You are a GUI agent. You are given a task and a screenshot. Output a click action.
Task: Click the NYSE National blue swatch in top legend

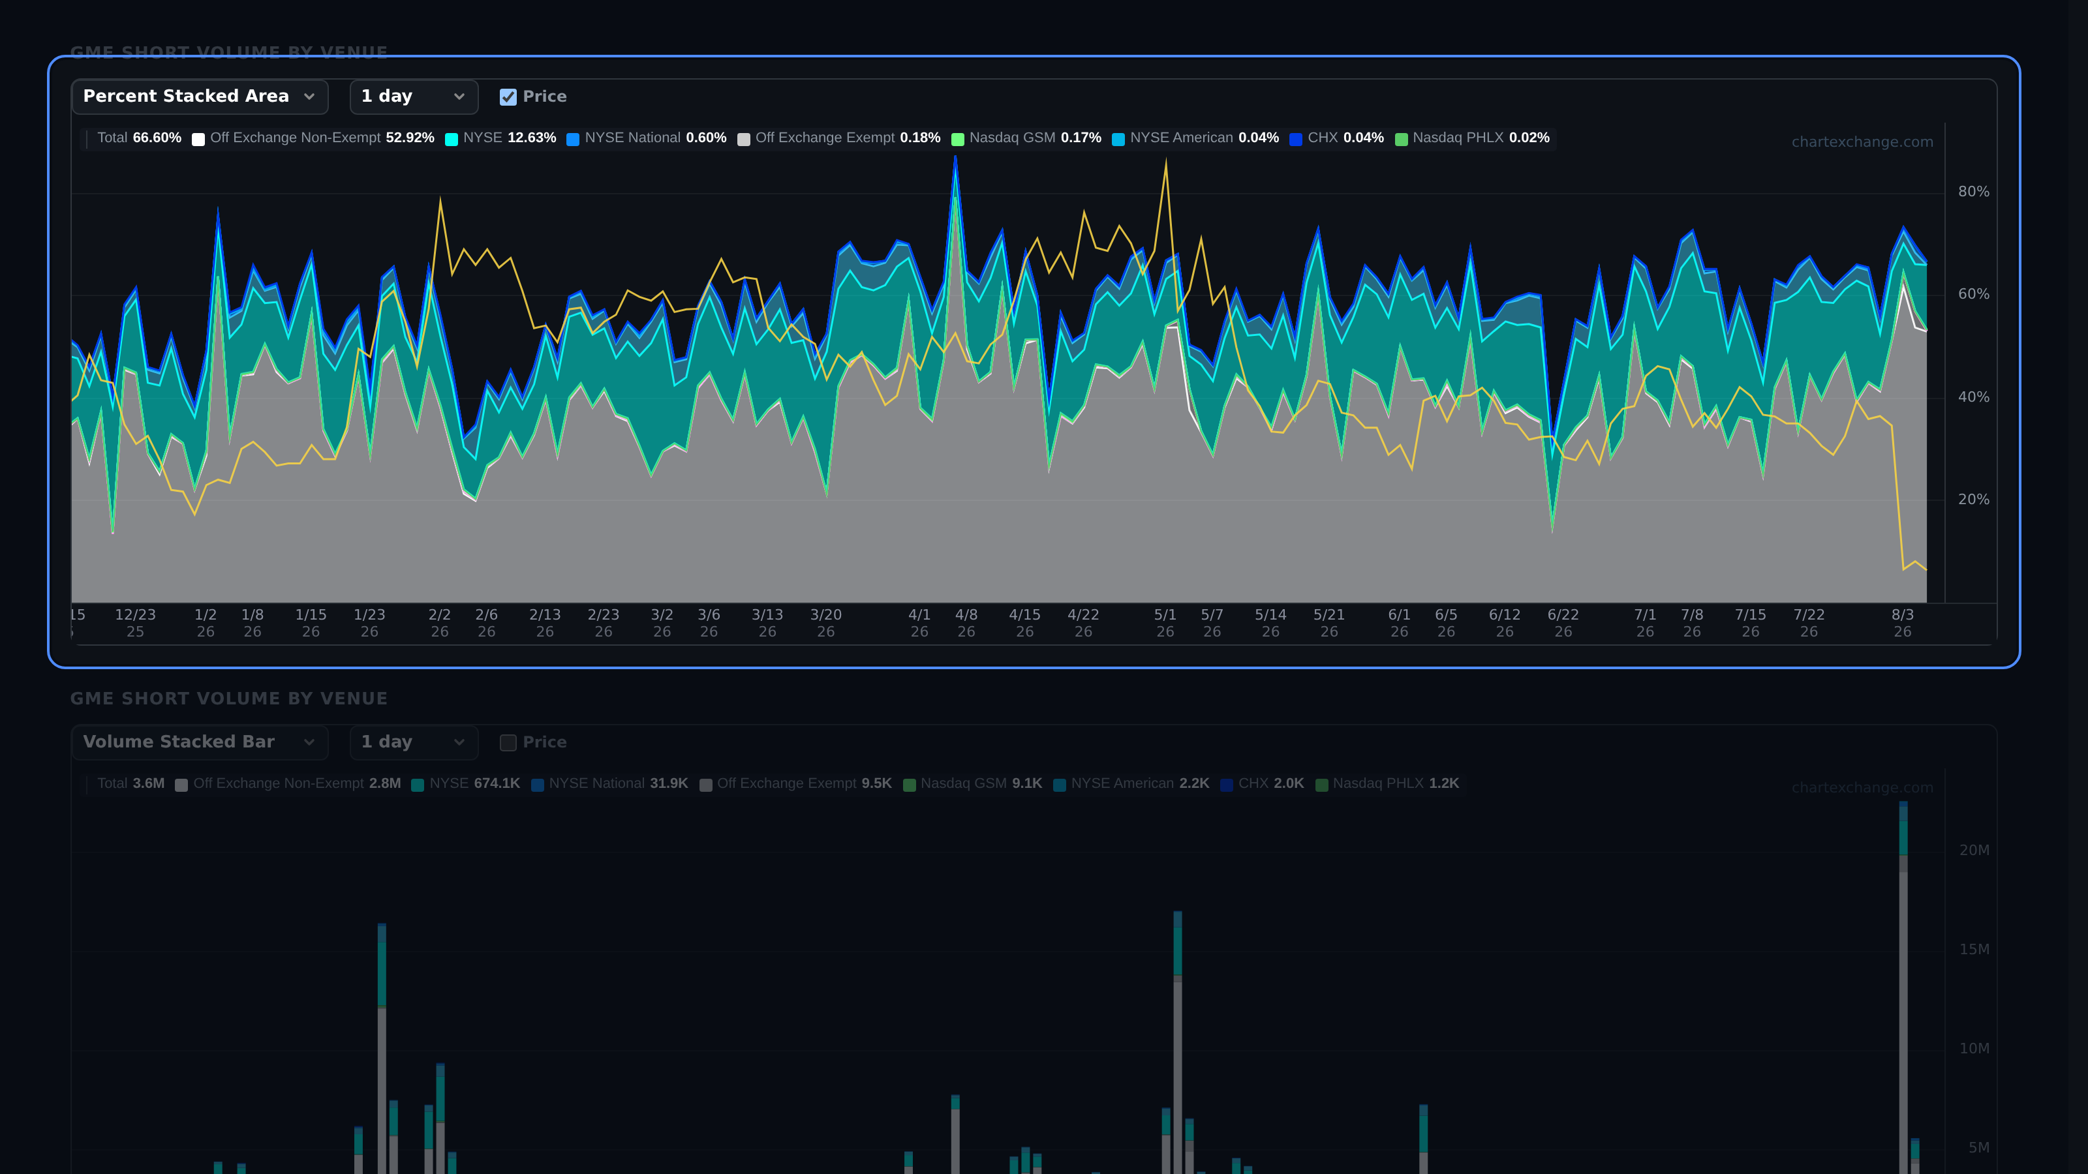573,140
